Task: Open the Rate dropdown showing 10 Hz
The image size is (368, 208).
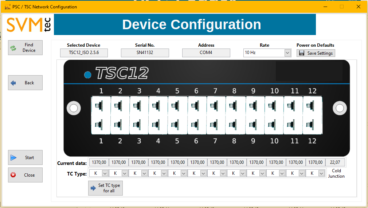Action: 287,53
